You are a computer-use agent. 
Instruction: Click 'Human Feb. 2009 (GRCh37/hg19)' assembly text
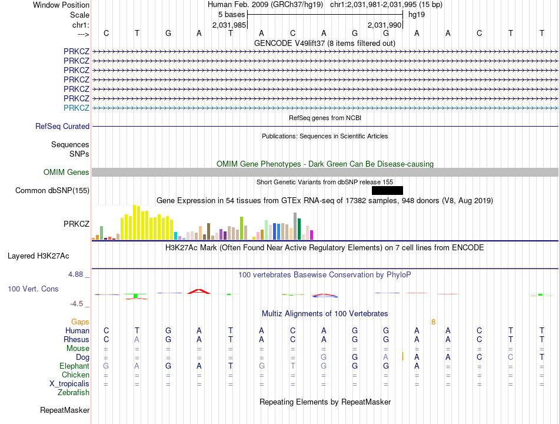coord(265,5)
